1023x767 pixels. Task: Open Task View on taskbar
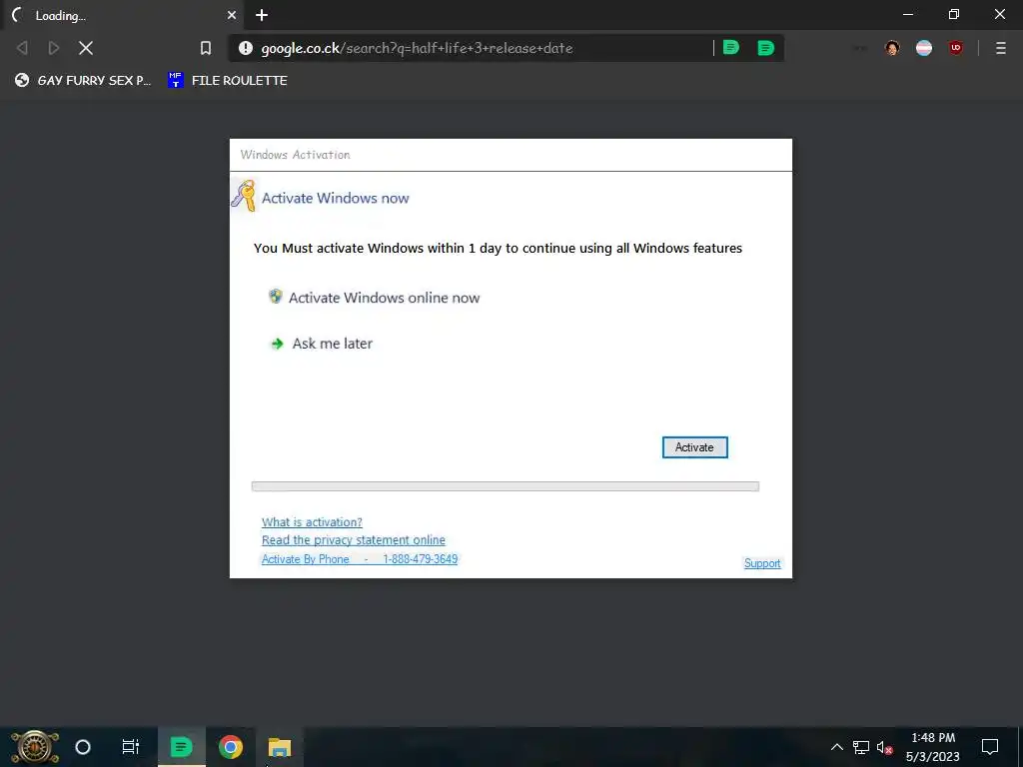tap(131, 747)
